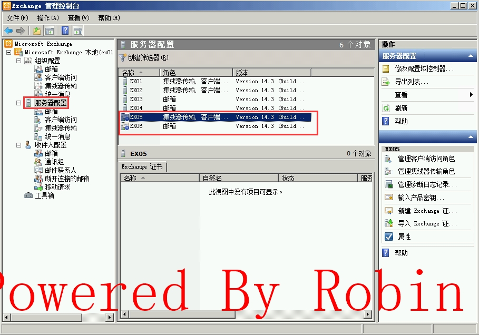479x335 pixels.
Task: Select the EX03 server row
Action: [216, 99]
